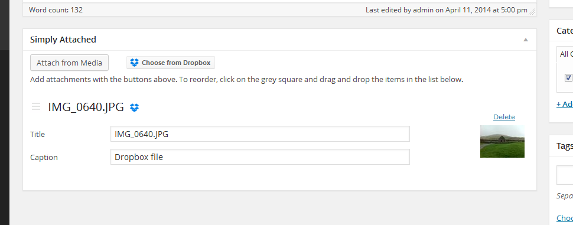
Task: Click the Dropbox logo in Choose from Dropbox button
Action: 135,63
